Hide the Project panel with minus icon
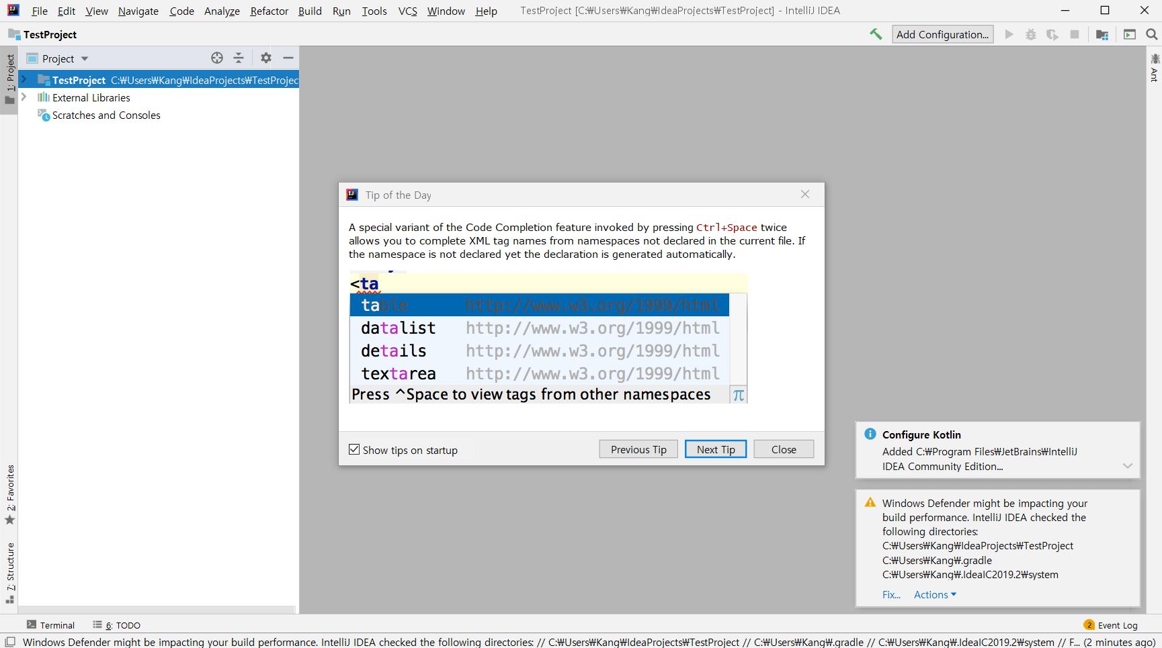This screenshot has width=1162, height=648. coord(288,58)
